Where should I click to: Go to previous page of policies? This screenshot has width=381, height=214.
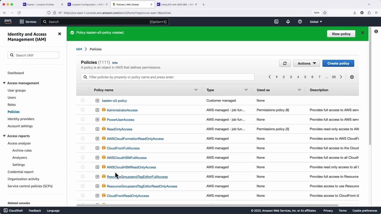[270, 77]
